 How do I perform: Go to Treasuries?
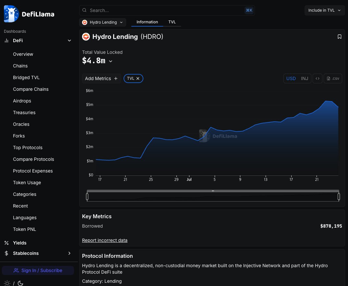(x=24, y=113)
